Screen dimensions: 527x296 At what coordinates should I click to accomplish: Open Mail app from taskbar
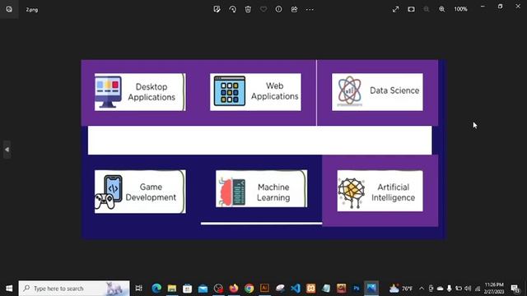(x=203, y=289)
